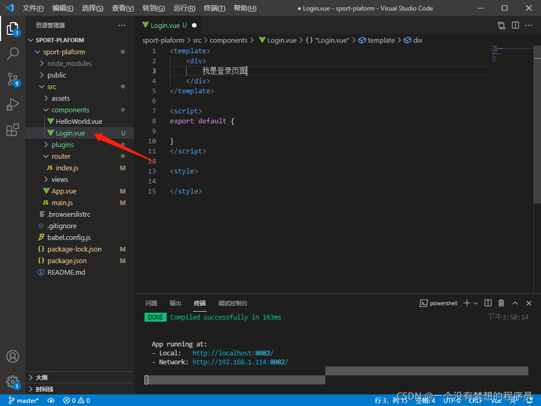Screen dimensions: 541x406
Task: Open the Source Control view
Action: (x=13, y=79)
